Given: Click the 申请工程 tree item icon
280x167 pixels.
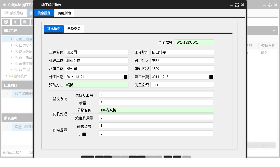Looking at the screenshot, I should [16, 63].
